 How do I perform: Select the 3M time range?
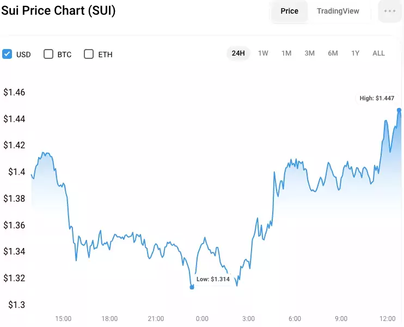tap(309, 53)
